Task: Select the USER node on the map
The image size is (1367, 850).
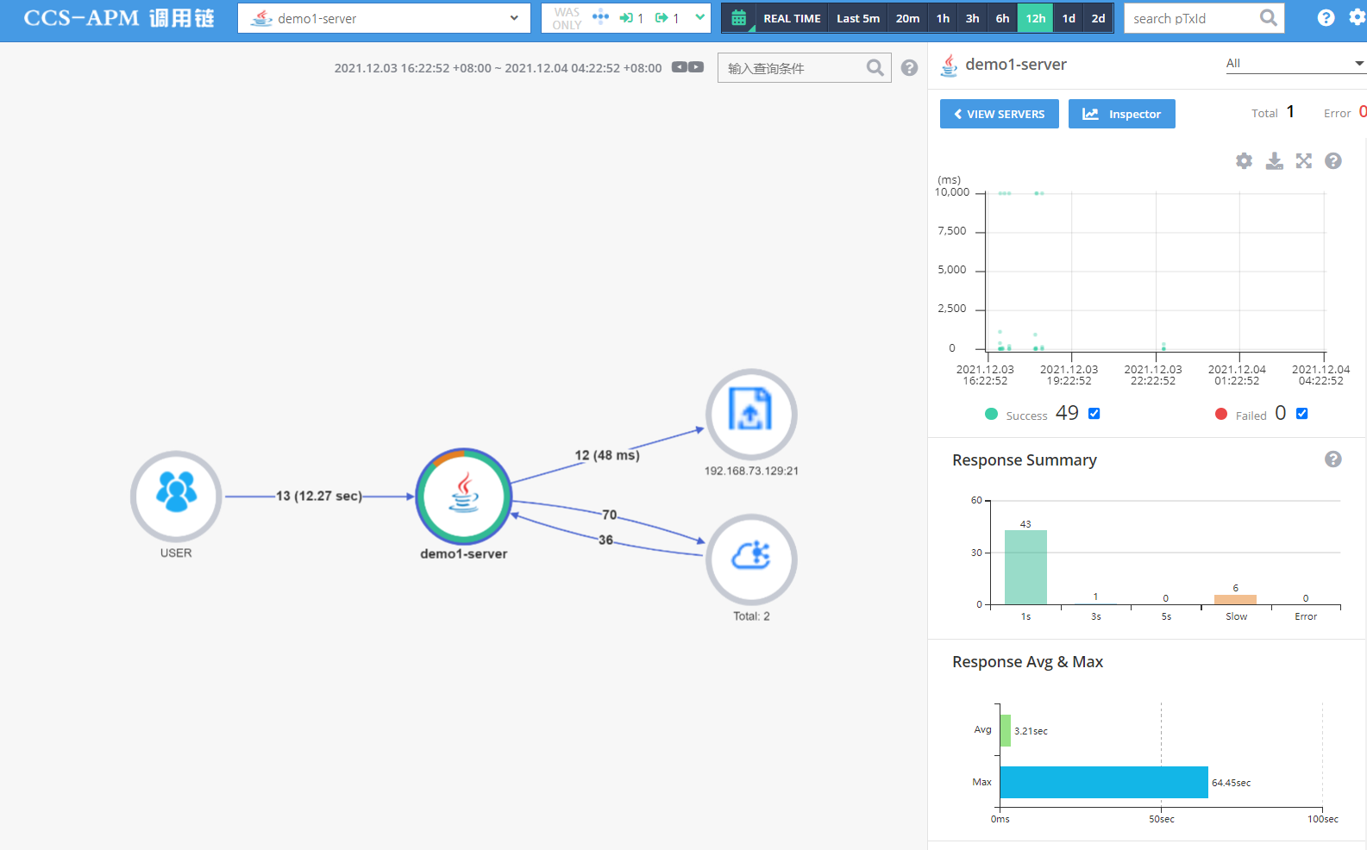Action: [176, 496]
